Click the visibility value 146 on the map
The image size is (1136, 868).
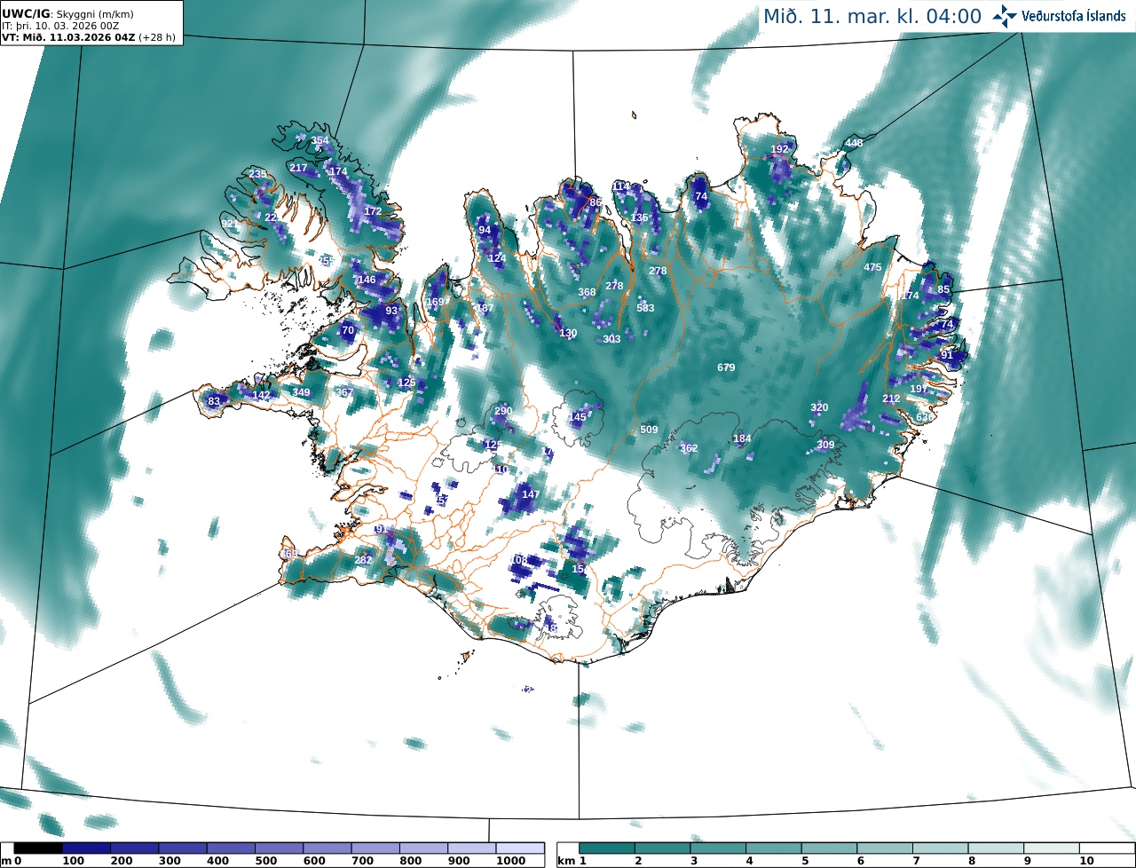(x=367, y=280)
